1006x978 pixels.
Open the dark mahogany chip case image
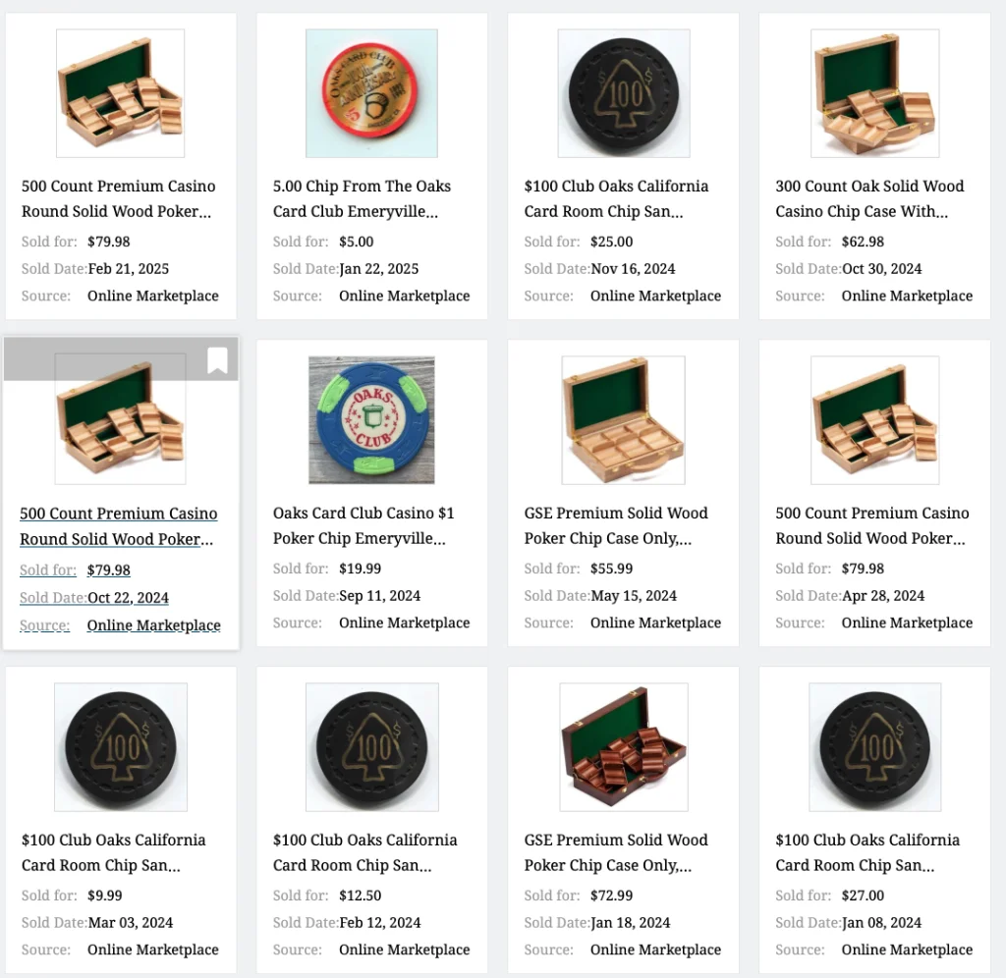624,747
